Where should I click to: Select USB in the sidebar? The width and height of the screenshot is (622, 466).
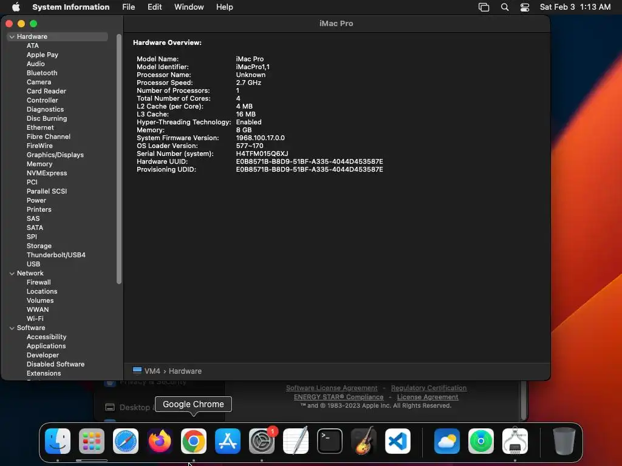tap(33, 265)
